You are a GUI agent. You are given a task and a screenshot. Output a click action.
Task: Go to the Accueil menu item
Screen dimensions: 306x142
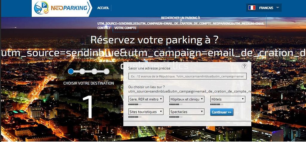tap(103, 8)
